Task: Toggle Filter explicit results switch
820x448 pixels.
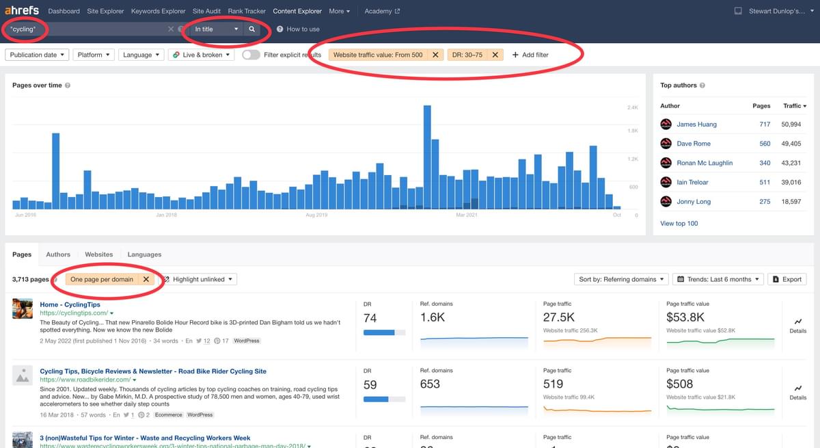Action: coord(251,55)
